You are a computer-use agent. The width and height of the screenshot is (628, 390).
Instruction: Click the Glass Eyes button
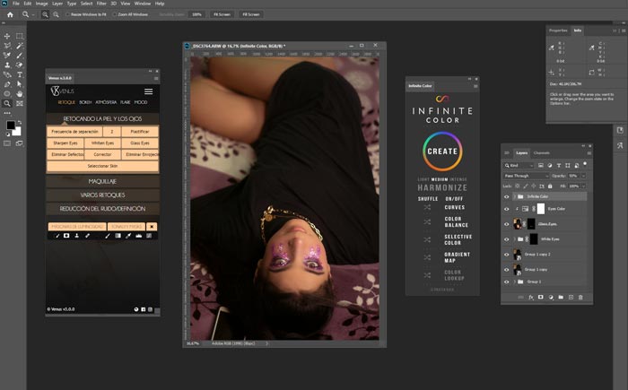point(140,143)
